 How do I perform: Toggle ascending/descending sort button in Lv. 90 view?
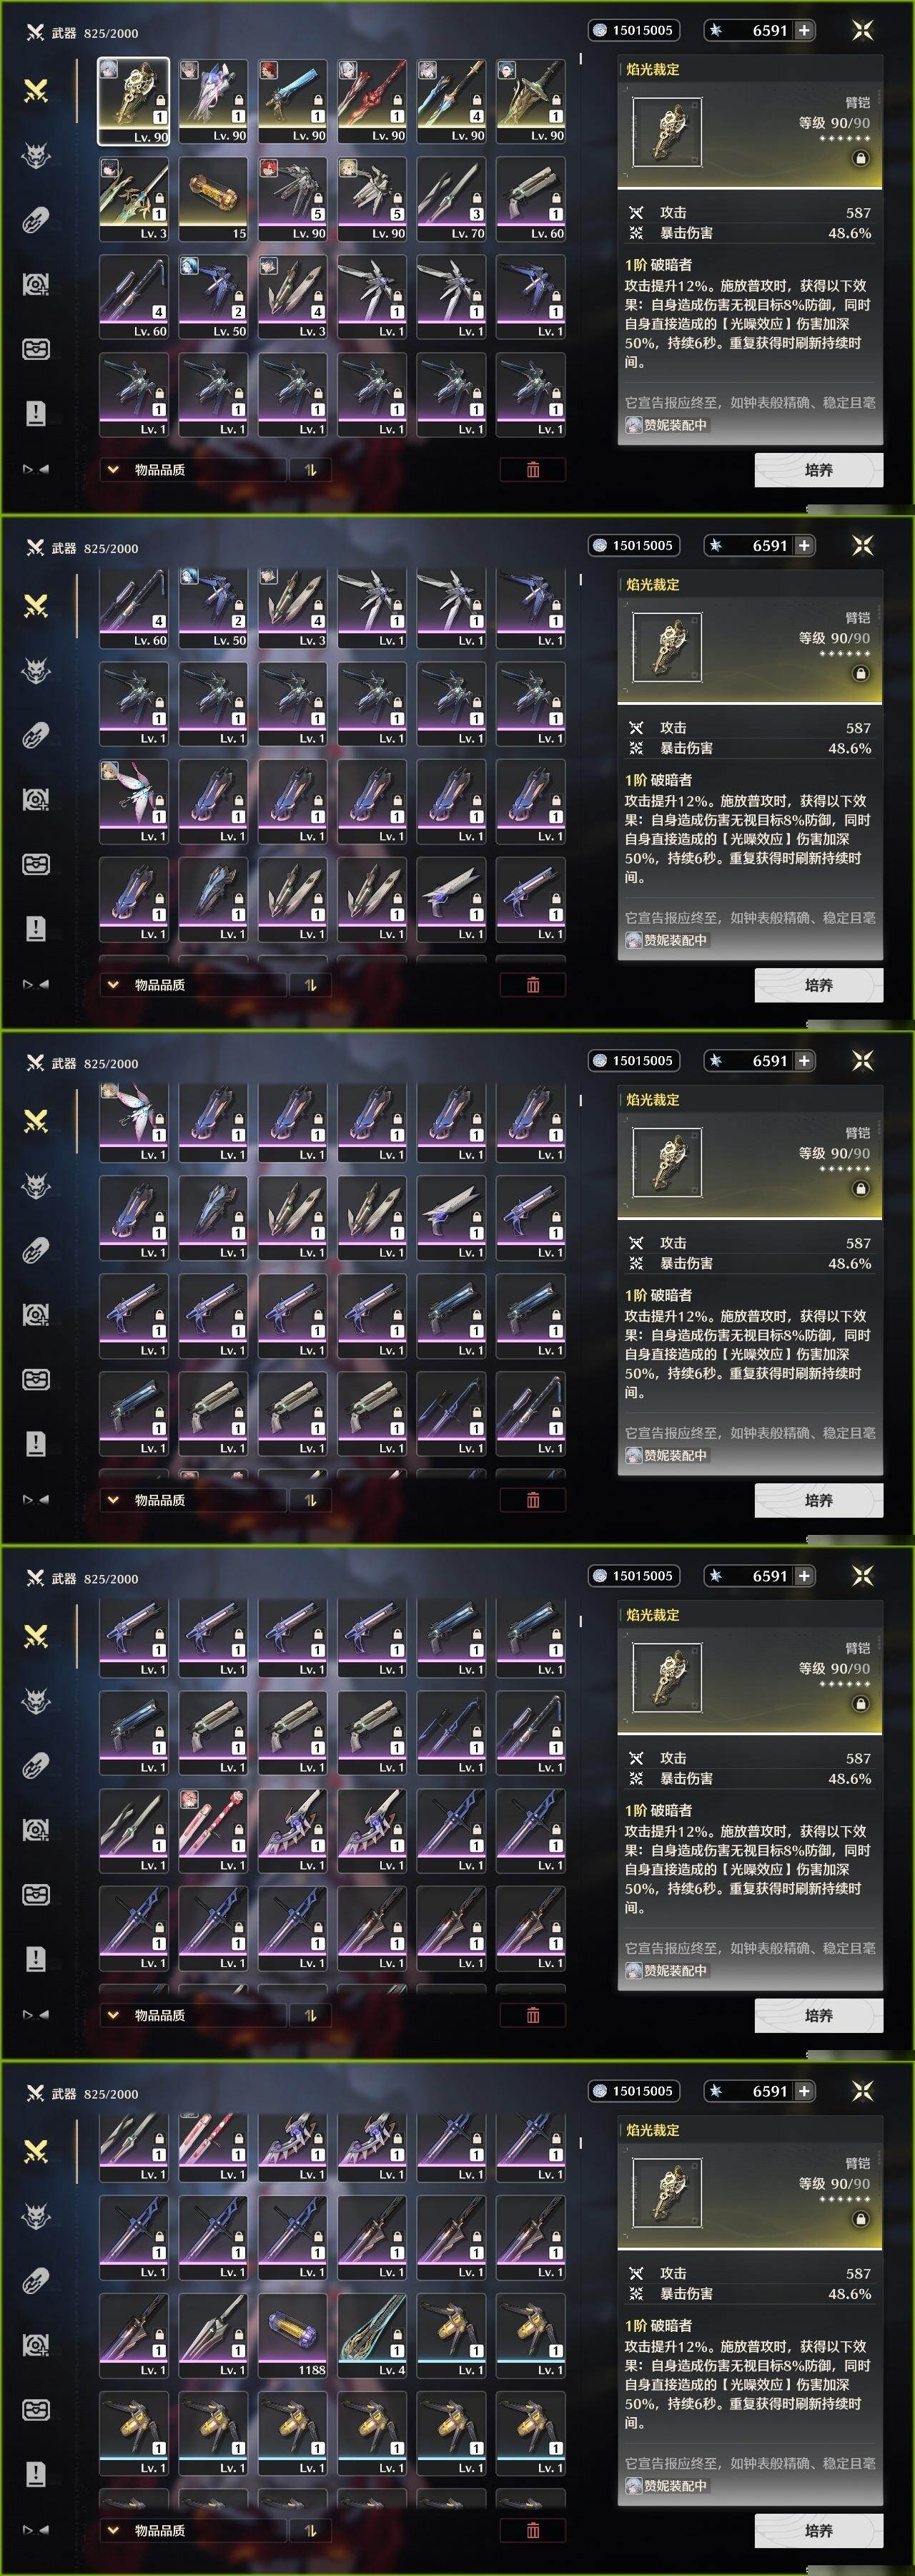coord(310,469)
